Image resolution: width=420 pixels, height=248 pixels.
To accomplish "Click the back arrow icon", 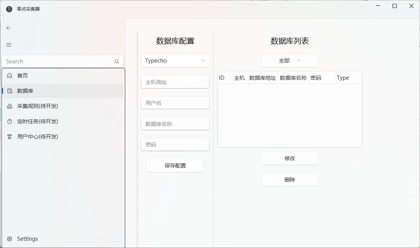I will 9,28.
